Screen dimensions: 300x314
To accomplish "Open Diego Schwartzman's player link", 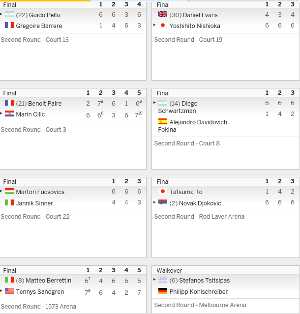I will click(x=178, y=107).
